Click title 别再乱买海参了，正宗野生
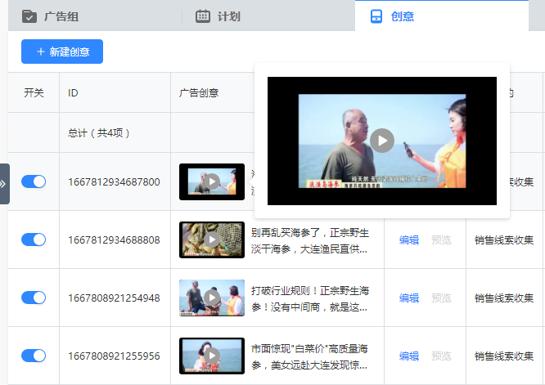The height and width of the screenshot is (385, 545). point(309,240)
